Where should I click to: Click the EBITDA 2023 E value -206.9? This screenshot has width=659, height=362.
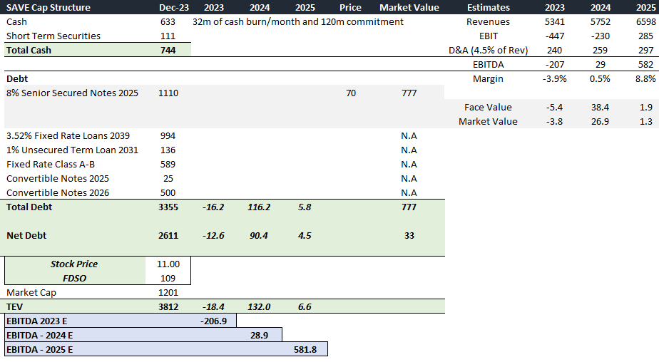coord(213,321)
